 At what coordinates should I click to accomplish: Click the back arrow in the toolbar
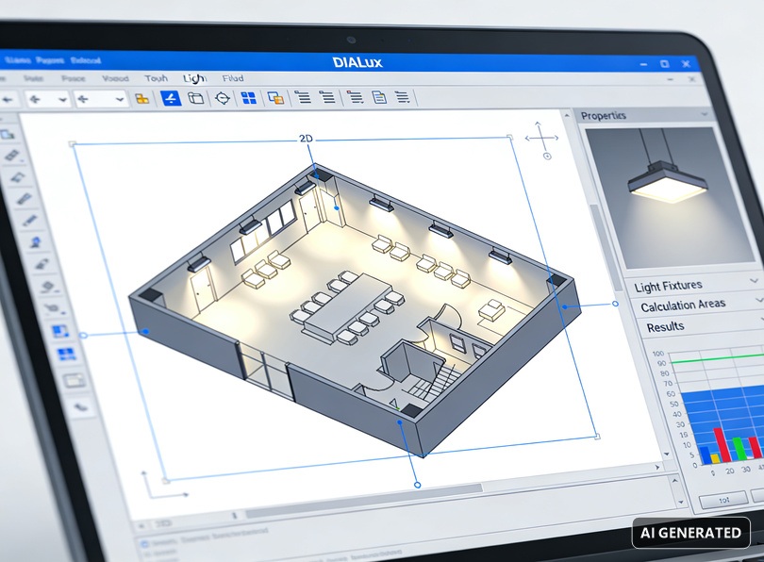coord(8,99)
